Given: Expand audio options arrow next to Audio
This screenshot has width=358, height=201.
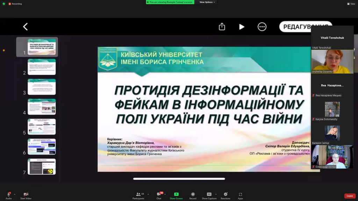Looking at the screenshot, I should click(15, 194).
